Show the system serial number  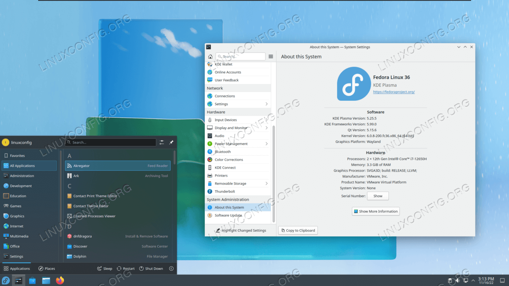[x=378, y=196]
